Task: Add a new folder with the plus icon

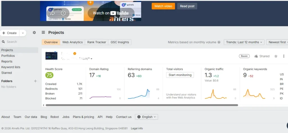Action: tap(35, 81)
